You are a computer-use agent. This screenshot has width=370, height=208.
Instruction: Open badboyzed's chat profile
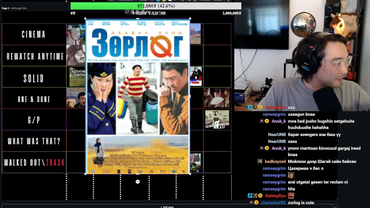pos(275,161)
